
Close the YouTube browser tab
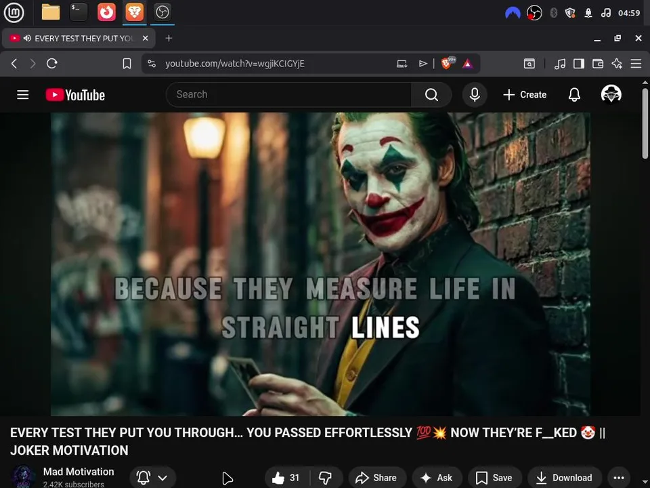[145, 38]
